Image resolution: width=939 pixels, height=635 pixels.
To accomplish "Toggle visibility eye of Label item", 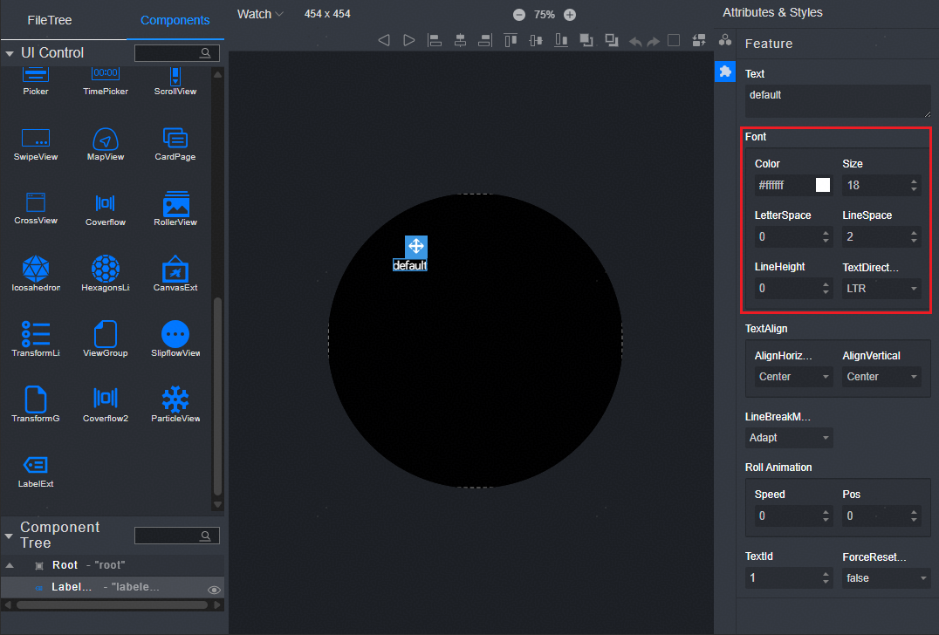I will pyautogui.click(x=214, y=591).
